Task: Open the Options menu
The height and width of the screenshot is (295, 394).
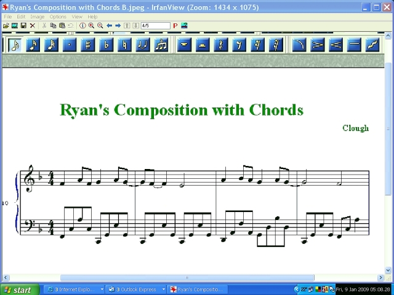Action: pyautogui.click(x=58, y=17)
